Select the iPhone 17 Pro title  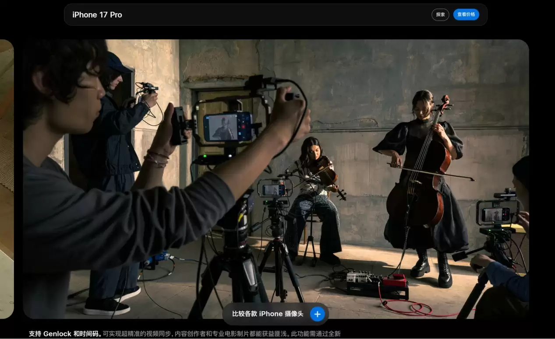[97, 14]
